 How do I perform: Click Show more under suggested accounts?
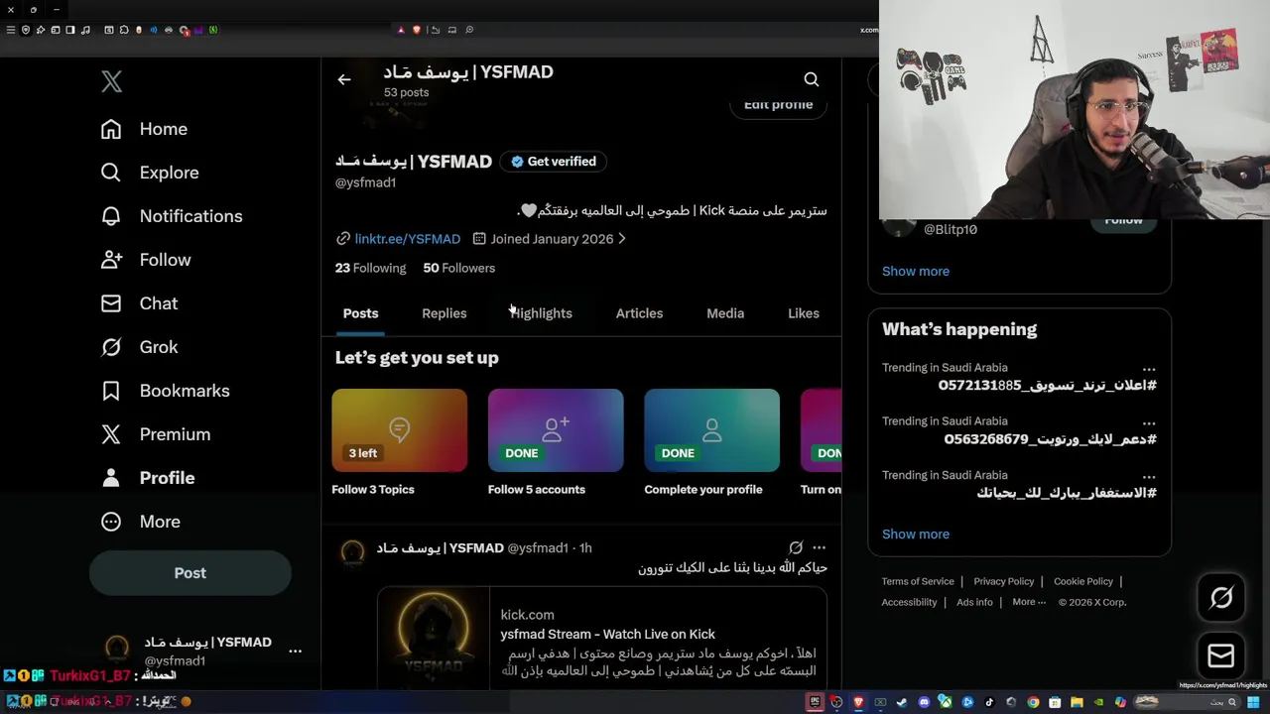click(x=916, y=271)
